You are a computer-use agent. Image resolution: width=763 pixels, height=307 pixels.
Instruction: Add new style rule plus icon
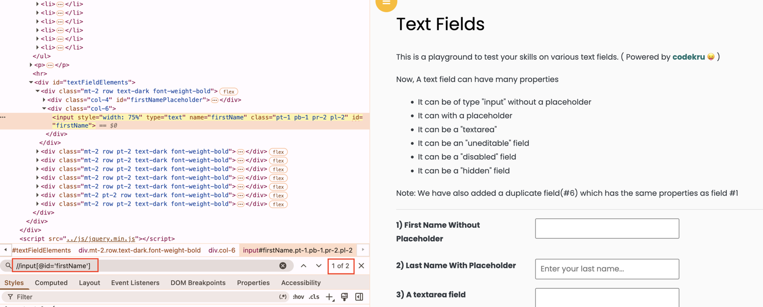pos(330,297)
